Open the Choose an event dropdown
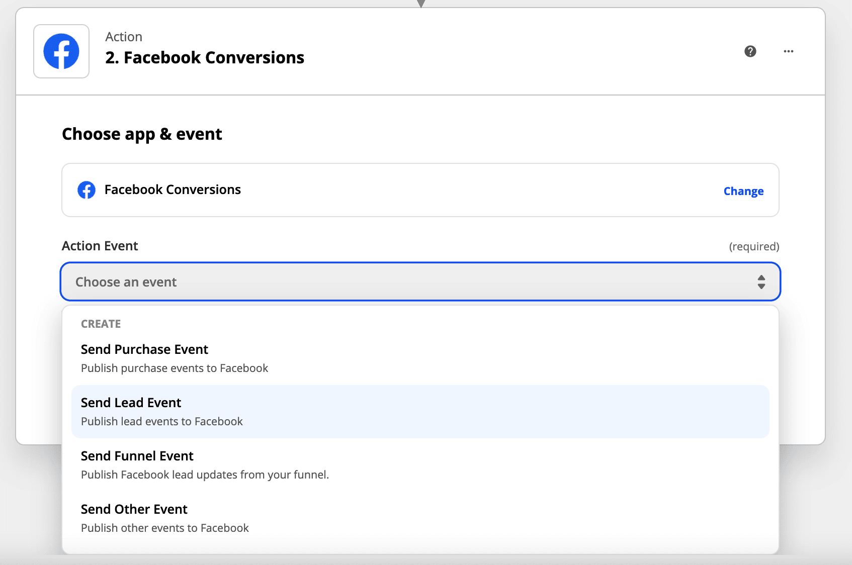852x565 pixels. [420, 281]
